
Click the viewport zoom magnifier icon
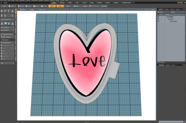click(149, 10)
